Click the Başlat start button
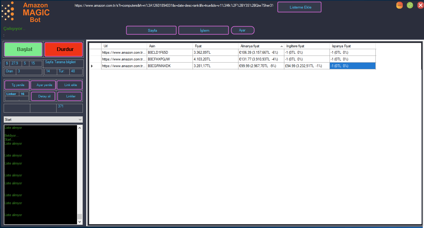The width and height of the screenshot is (424, 228). click(x=23, y=49)
